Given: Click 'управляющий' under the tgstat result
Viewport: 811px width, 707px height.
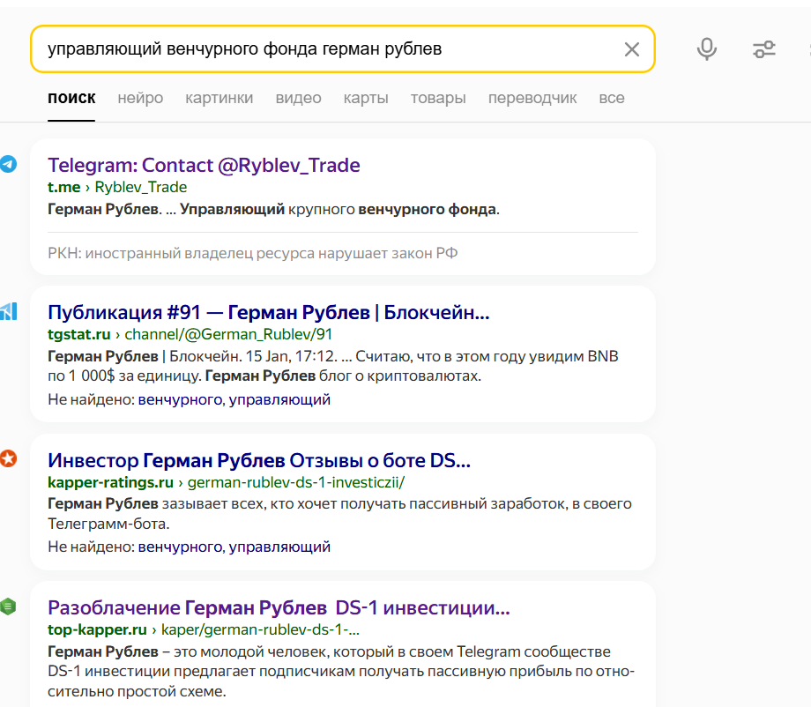Looking at the screenshot, I should [279, 399].
